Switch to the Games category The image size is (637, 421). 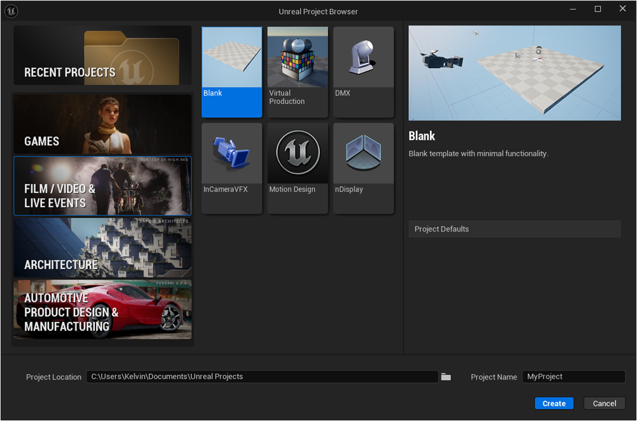103,124
